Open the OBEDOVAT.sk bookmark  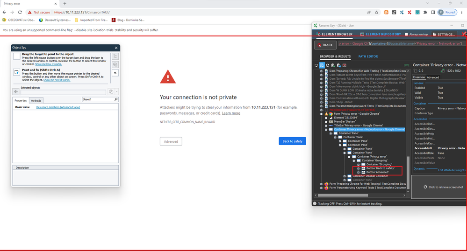click(x=19, y=20)
